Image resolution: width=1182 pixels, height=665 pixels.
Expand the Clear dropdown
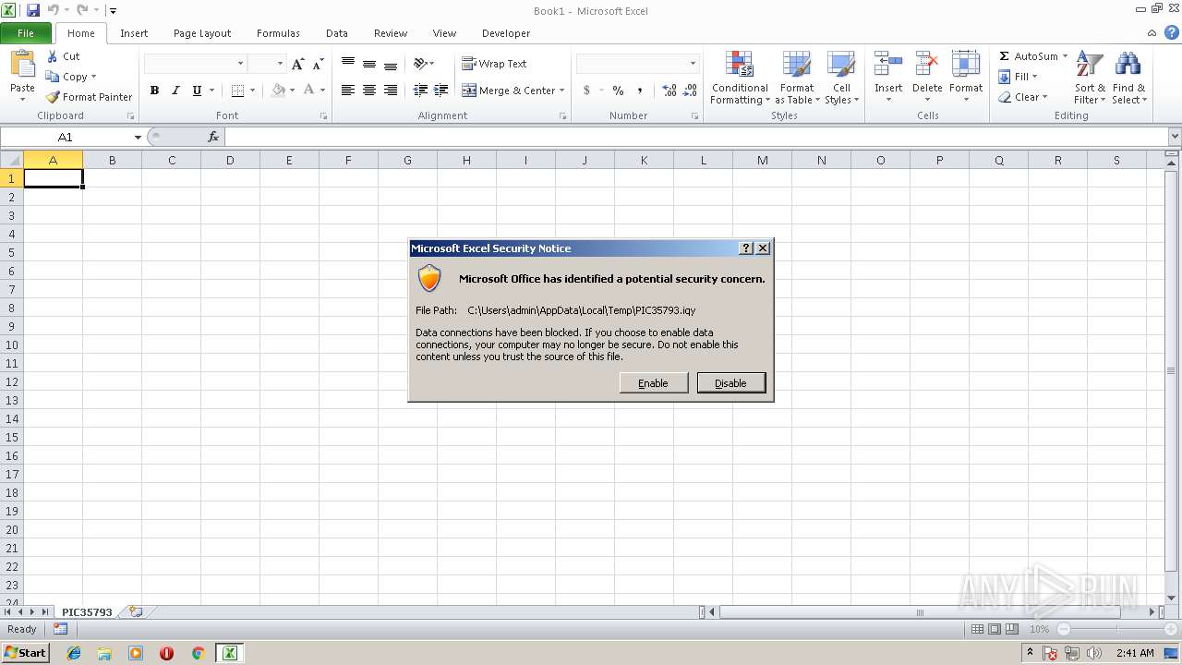tap(1044, 97)
